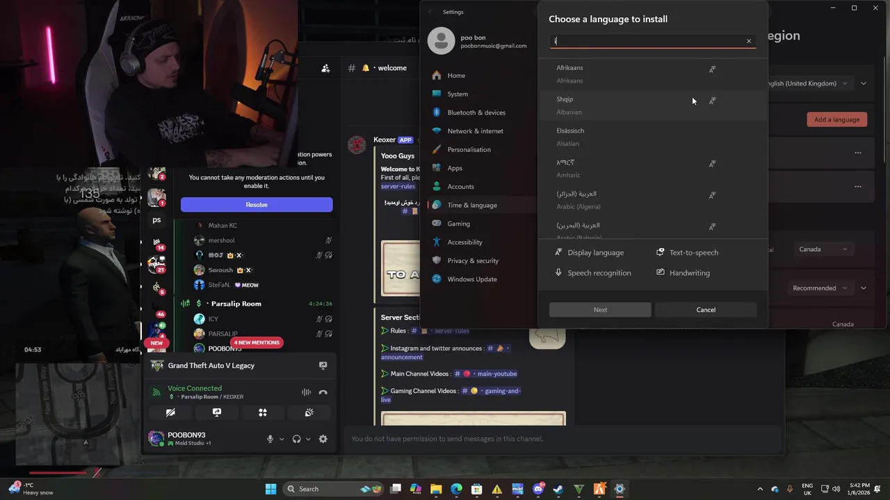Image resolution: width=890 pixels, height=500 pixels.
Task: Toggle Discord noise suppression waveform icon
Action: 306,392
